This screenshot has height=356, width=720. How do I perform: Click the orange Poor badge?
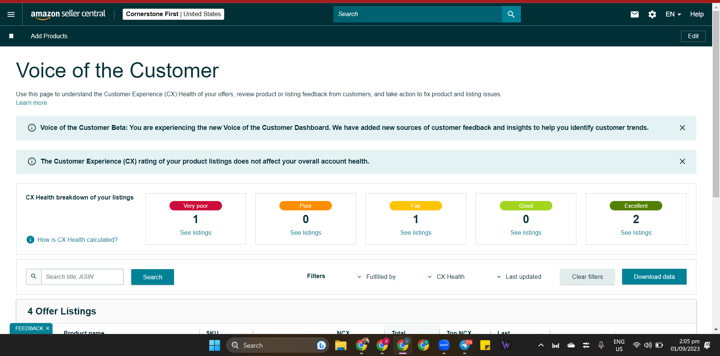[x=306, y=206]
